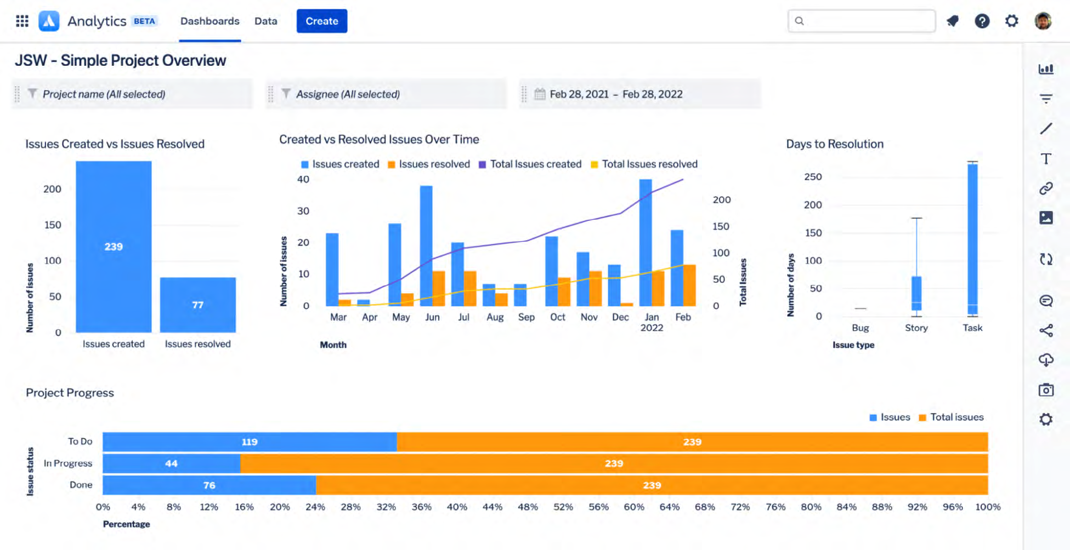Open the chart creation icon in the sidebar
This screenshot has height=550, width=1070.
point(1046,68)
